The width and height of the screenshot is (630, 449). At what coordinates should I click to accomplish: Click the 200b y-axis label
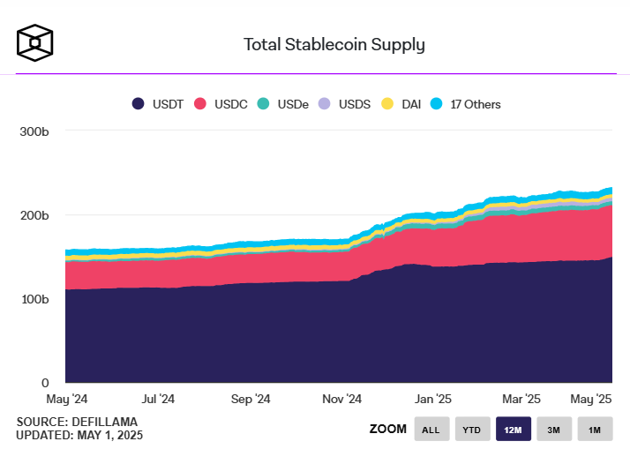(x=33, y=215)
